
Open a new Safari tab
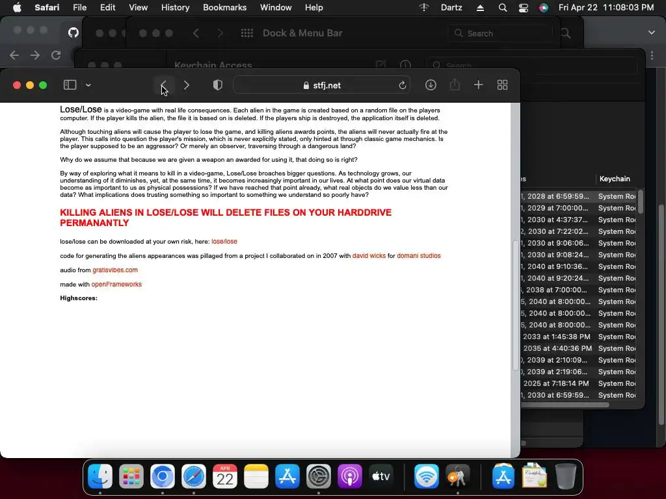[479, 85]
